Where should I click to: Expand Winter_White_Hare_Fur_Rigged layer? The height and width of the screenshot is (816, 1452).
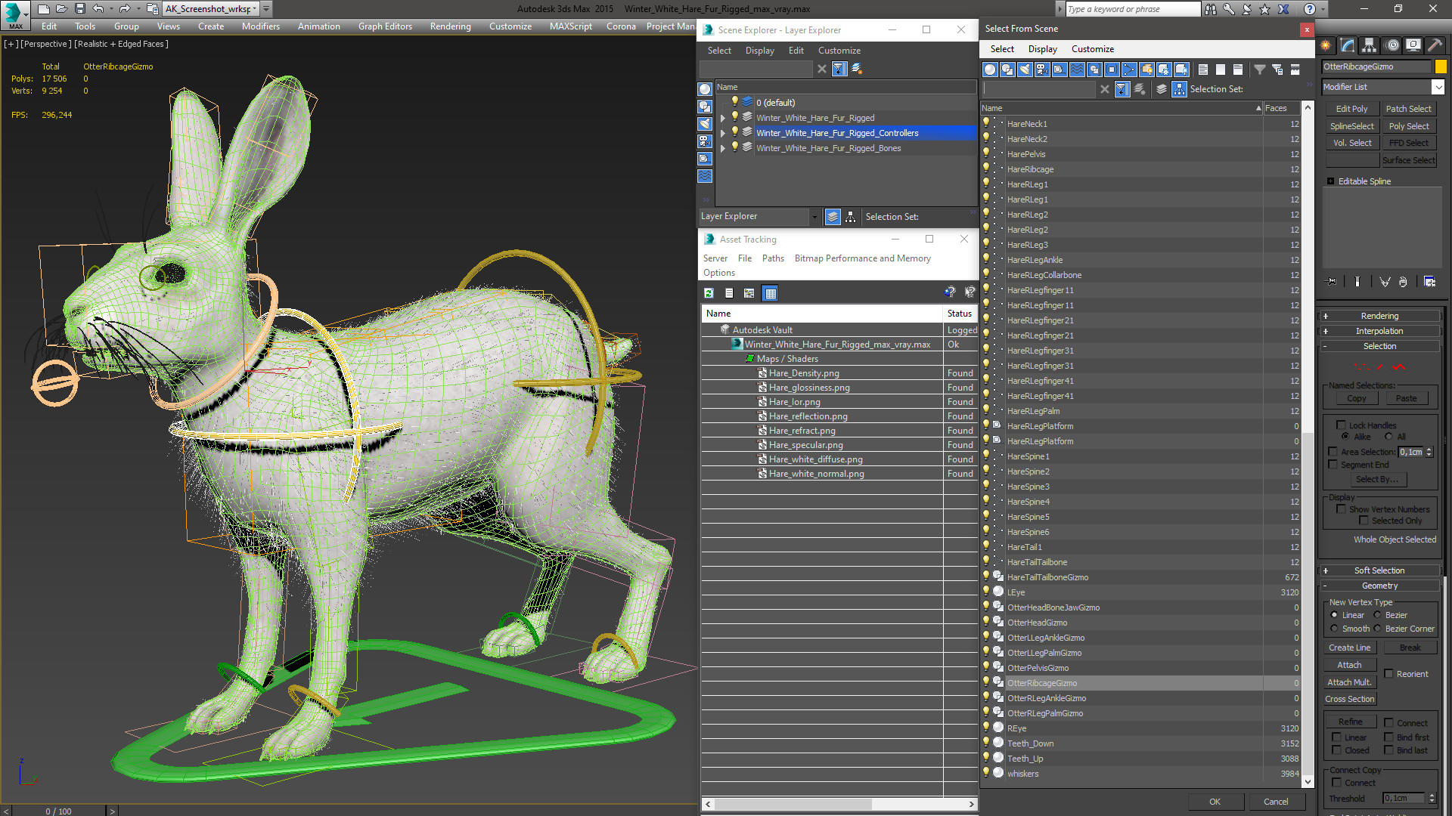723,118
